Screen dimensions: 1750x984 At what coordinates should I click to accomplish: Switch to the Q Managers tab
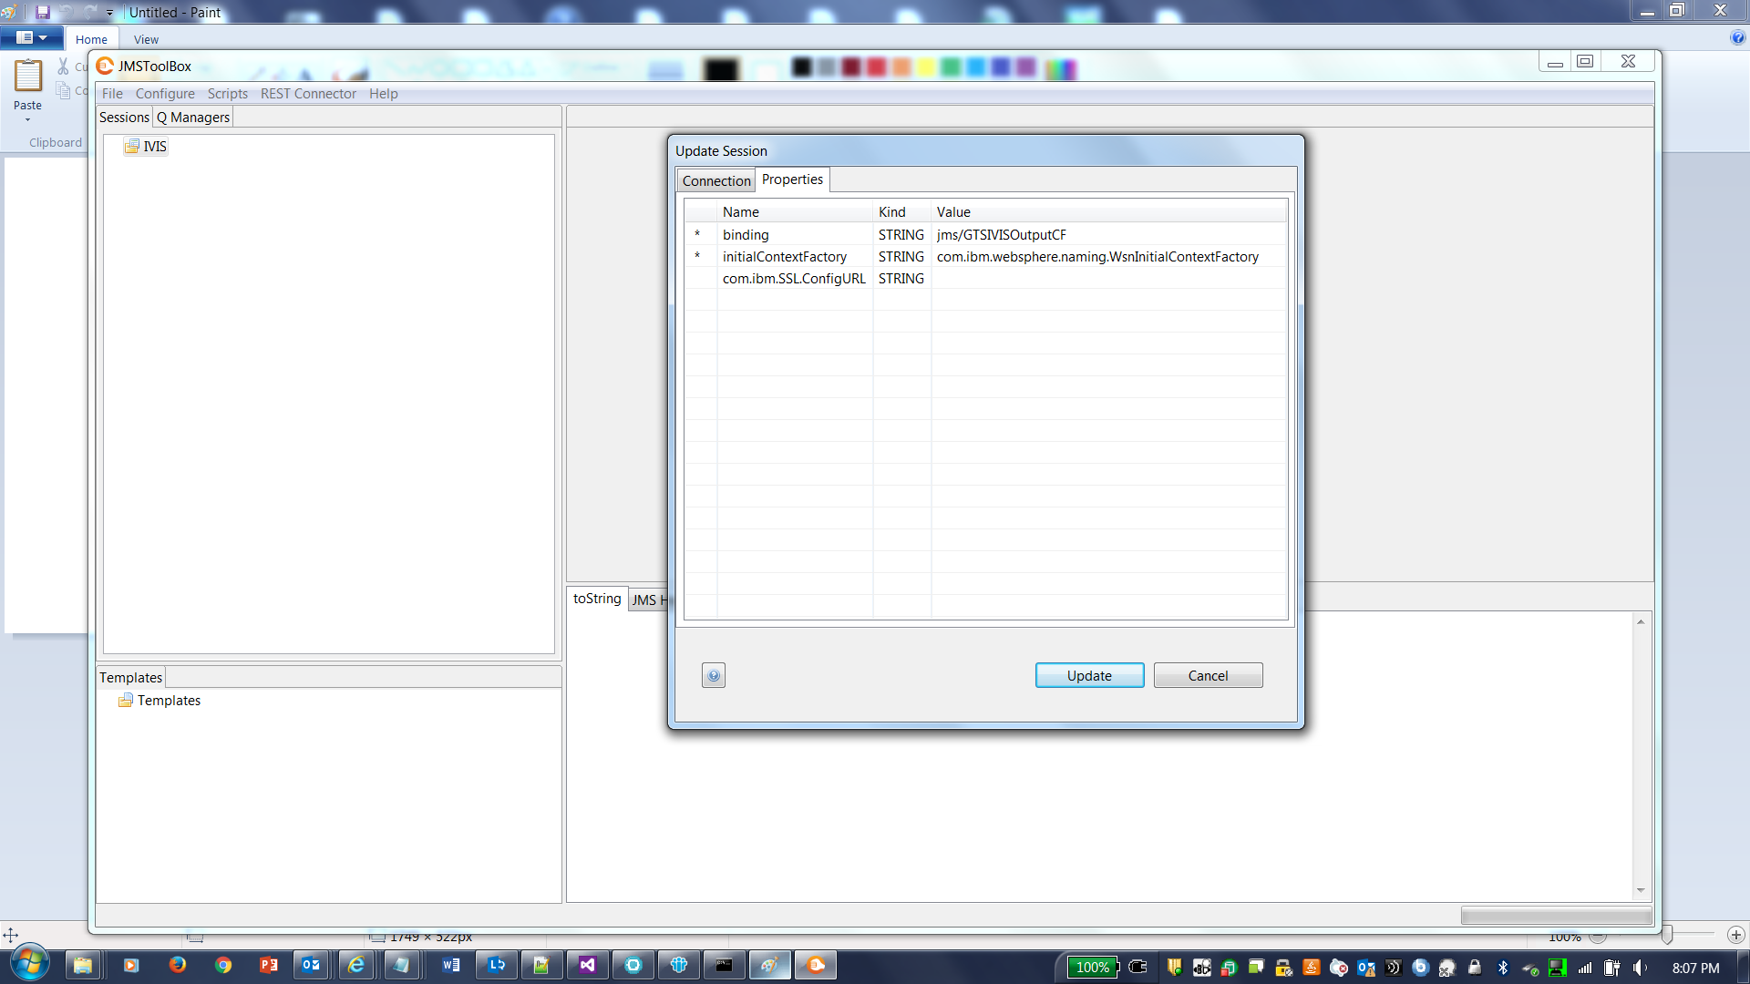click(192, 117)
